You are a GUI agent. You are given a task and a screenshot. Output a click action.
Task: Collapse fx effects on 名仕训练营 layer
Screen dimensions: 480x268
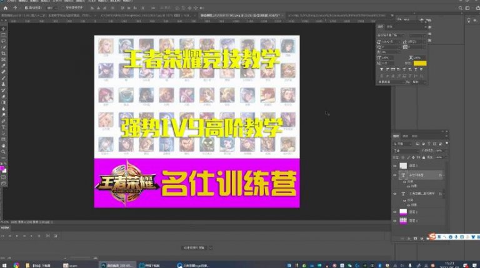tap(444, 176)
